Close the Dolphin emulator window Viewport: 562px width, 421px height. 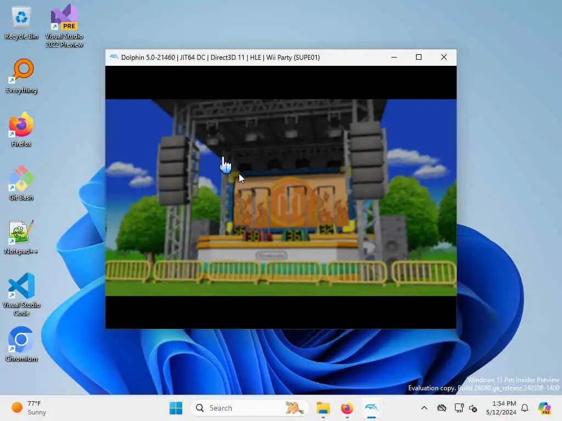tap(443, 57)
